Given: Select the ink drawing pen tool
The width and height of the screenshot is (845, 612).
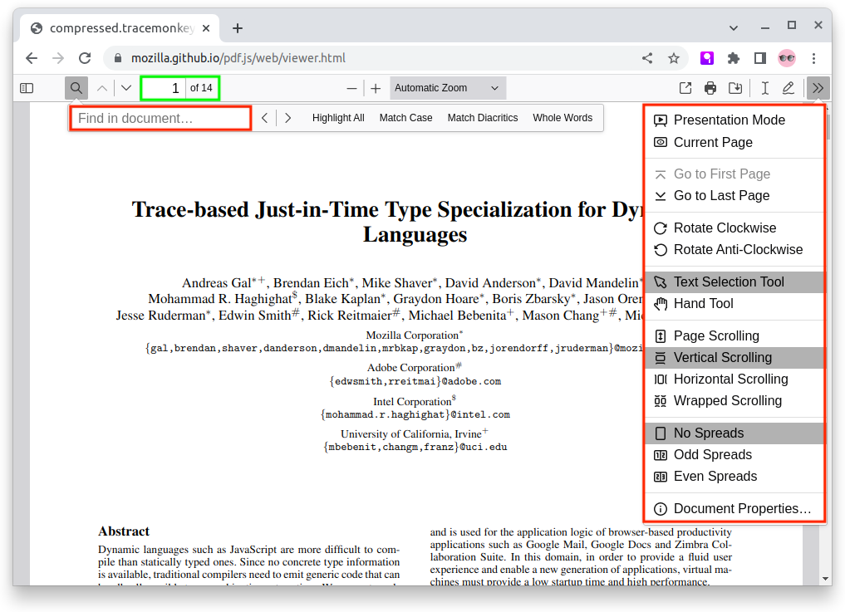Looking at the screenshot, I should [788, 87].
